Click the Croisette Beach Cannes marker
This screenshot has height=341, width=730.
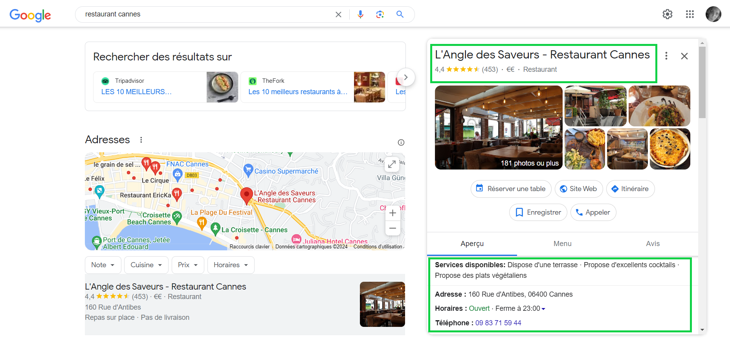177,217
